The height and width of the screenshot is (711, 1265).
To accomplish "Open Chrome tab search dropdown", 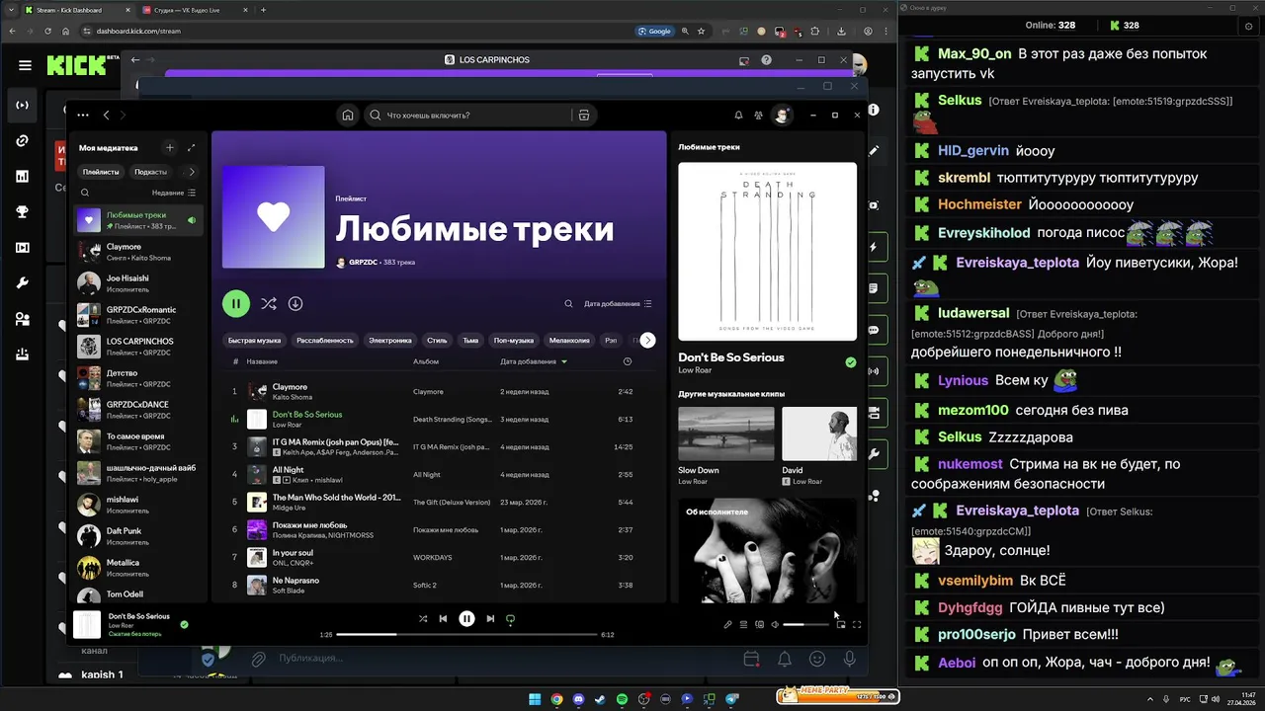I will tap(13, 10).
